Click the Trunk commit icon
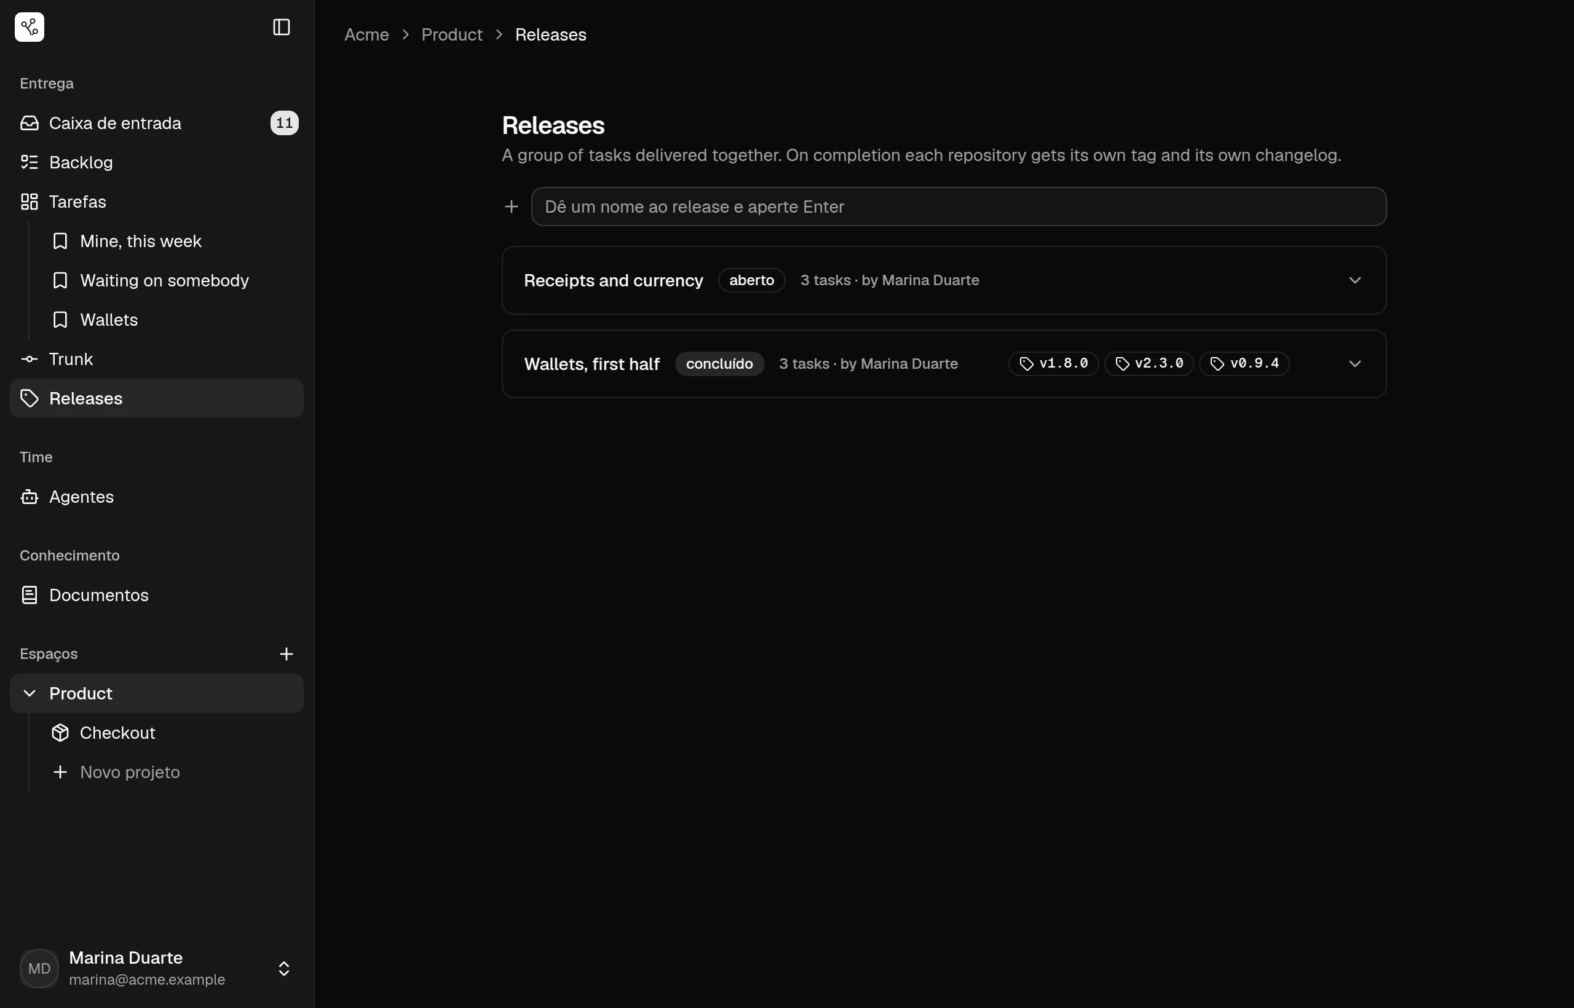 [30, 359]
